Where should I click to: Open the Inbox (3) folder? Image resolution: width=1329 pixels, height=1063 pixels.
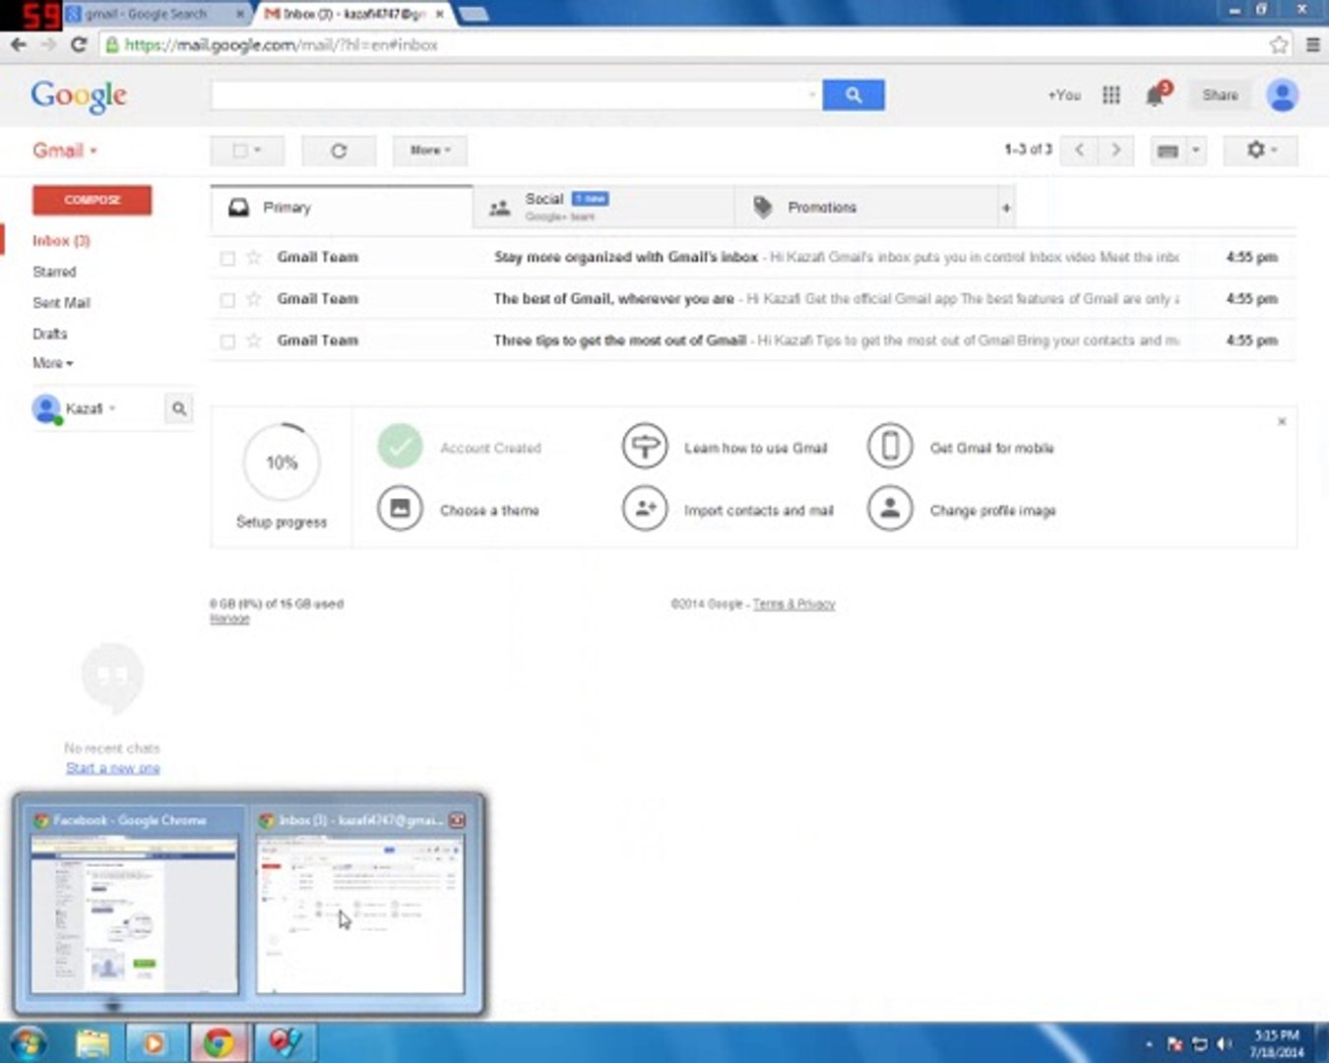point(61,240)
